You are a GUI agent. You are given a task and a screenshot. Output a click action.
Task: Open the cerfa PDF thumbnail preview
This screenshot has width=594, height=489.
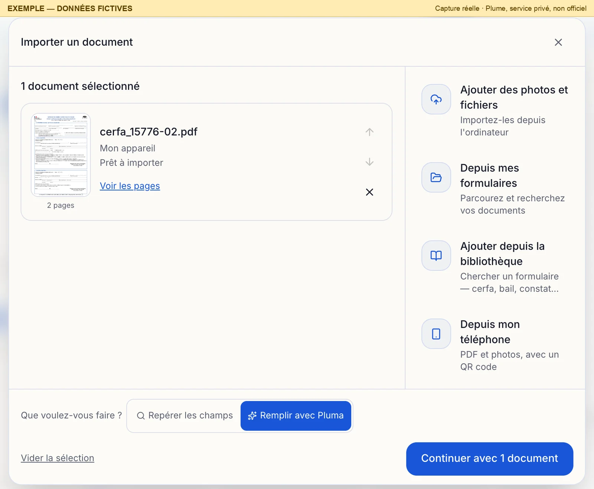click(x=61, y=155)
